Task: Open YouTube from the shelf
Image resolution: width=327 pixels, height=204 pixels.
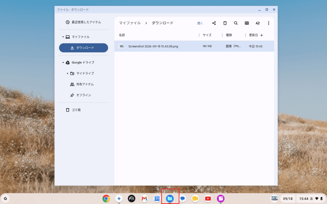Action: click(x=208, y=199)
